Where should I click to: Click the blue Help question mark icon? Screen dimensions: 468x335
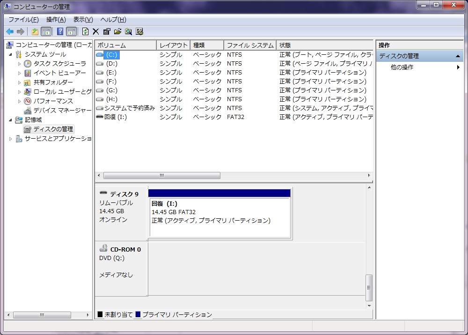[x=60, y=31]
